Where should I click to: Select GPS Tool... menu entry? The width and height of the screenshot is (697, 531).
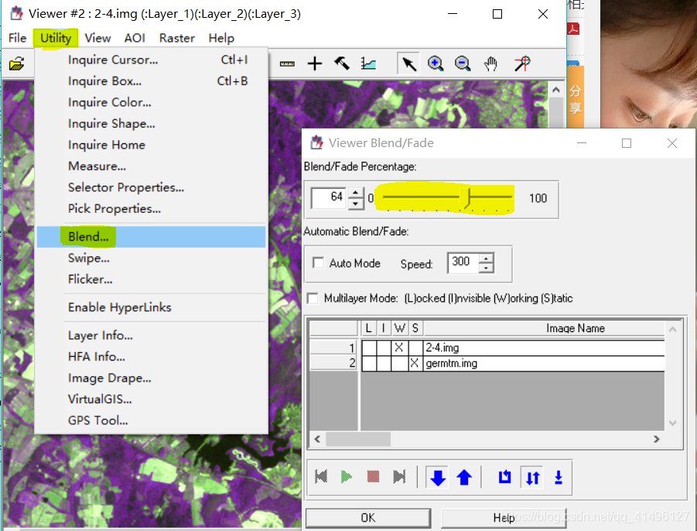151,420
